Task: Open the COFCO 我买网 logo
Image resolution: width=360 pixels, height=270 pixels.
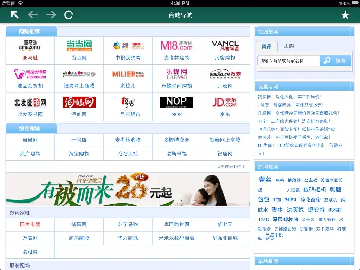Action: (x=128, y=46)
